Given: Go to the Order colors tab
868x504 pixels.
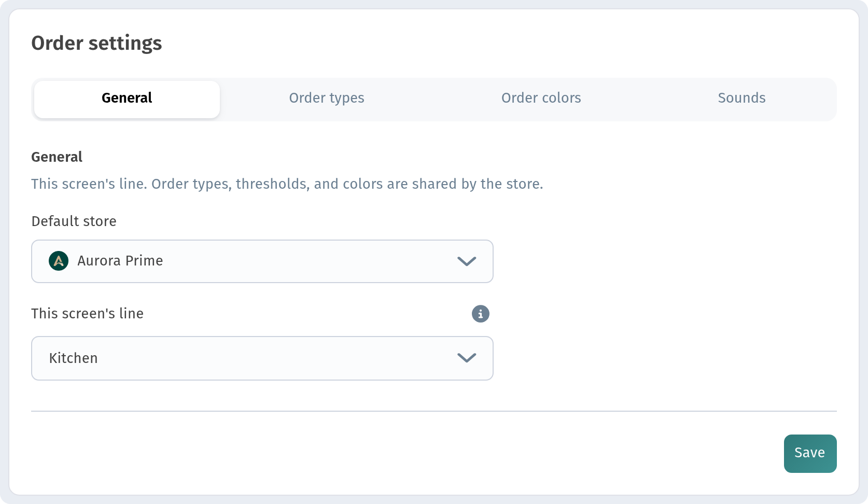Looking at the screenshot, I should [x=541, y=99].
